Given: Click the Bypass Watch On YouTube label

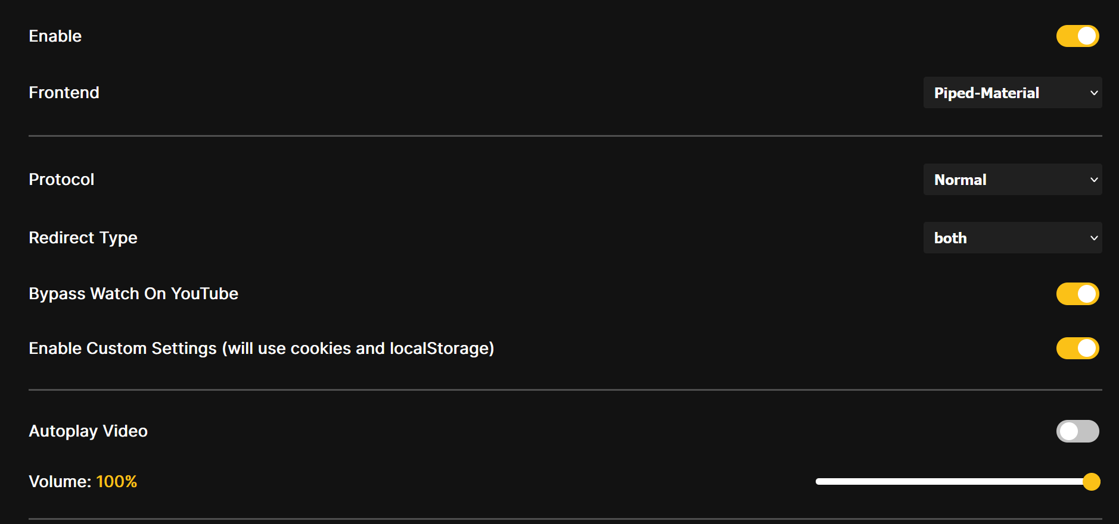Looking at the screenshot, I should pos(133,293).
